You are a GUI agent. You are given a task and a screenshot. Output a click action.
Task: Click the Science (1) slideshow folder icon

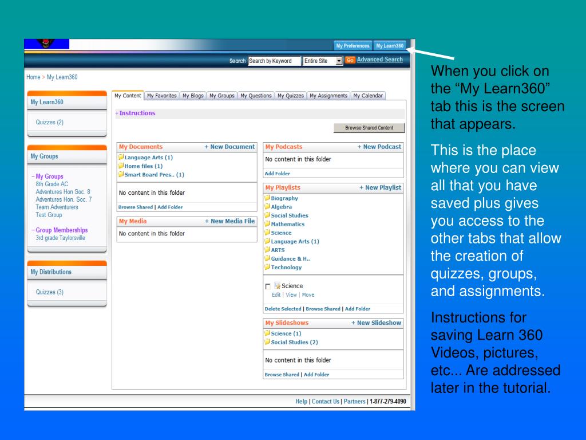point(267,333)
